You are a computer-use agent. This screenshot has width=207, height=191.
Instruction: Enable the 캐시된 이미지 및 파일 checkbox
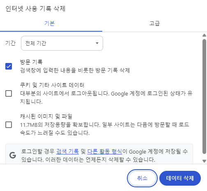[9, 125]
